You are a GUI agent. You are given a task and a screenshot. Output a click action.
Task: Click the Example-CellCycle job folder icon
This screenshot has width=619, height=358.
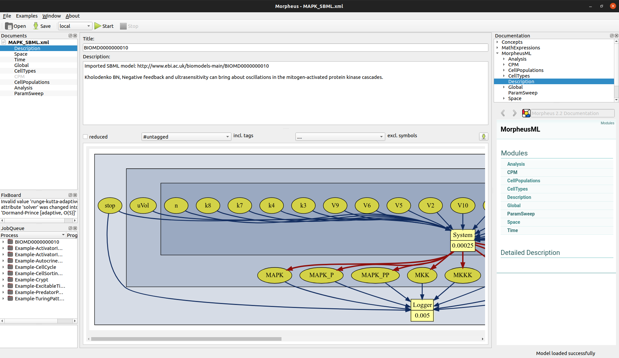click(10, 267)
